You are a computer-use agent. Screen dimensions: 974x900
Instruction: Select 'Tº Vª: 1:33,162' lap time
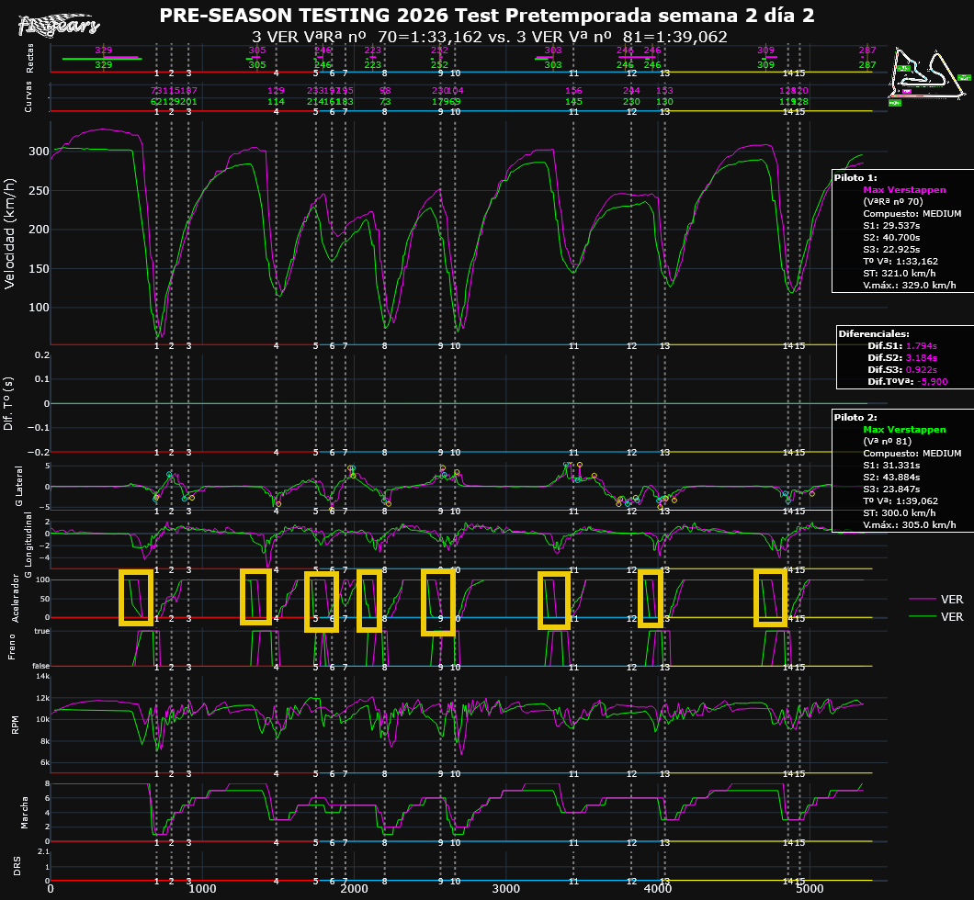click(x=900, y=262)
